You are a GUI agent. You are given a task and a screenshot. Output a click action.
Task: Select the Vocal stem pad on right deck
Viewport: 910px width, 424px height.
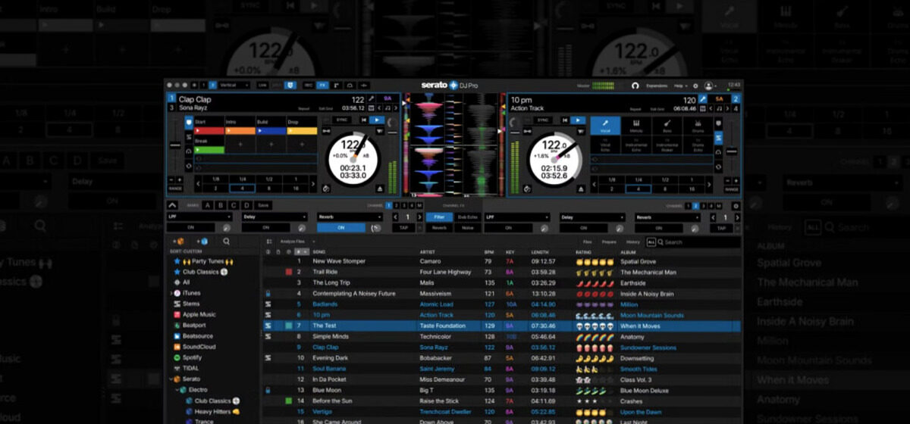(605, 126)
